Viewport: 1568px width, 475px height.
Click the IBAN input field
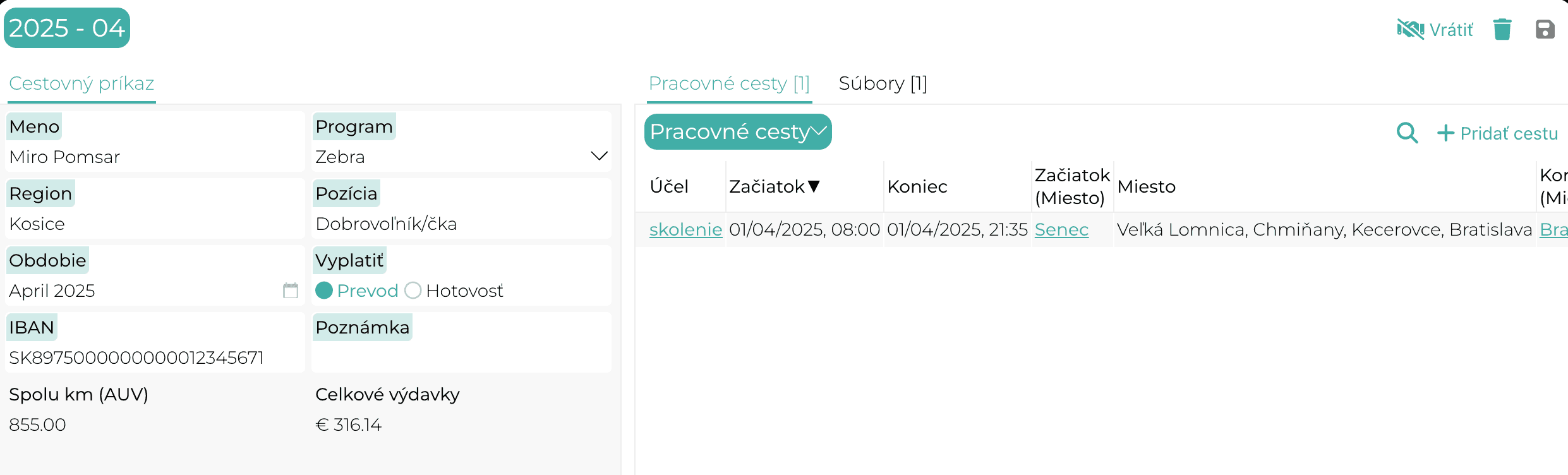tap(155, 358)
